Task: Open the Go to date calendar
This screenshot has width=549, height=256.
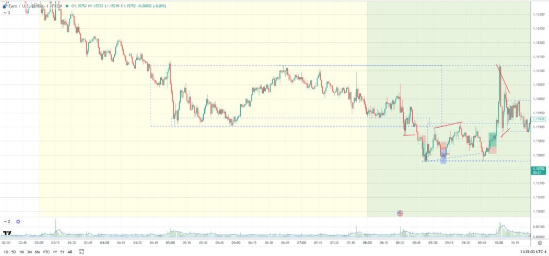Action: pyautogui.click(x=81, y=251)
